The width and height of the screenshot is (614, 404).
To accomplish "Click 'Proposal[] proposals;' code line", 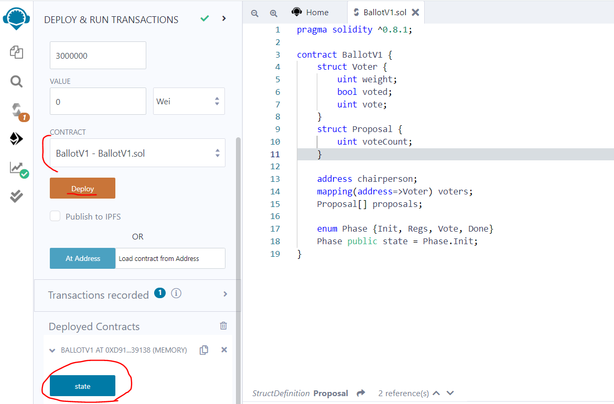I will tap(370, 204).
